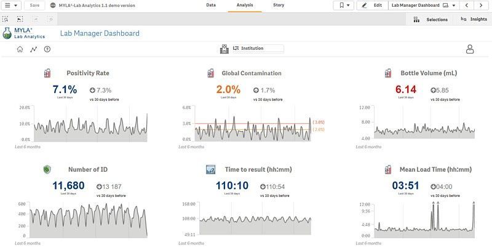The width and height of the screenshot is (492, 248).
Task: Click the Global Contamination heading
Action: 252,73
